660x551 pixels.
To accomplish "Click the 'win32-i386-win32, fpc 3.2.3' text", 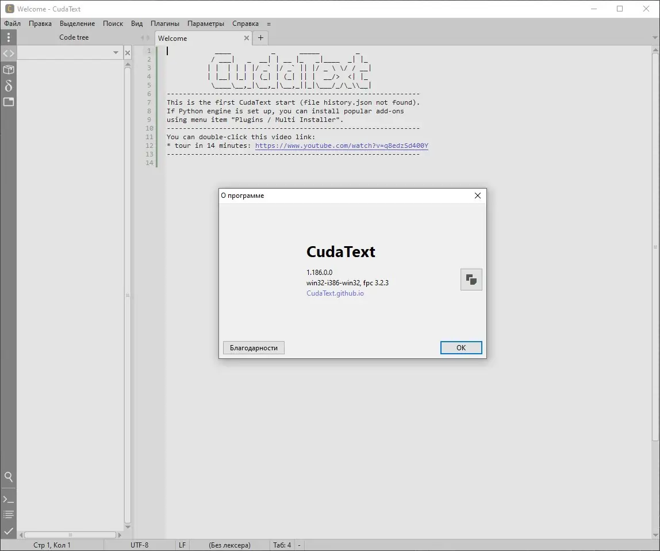I will [348, 282].
